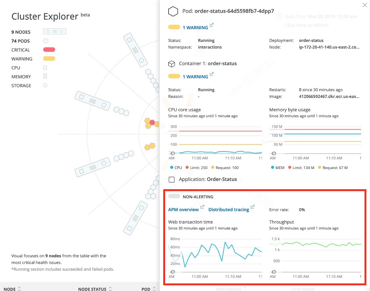Click the yellow warning pill under Container 1
370x291 pixels.
point(174,77)
